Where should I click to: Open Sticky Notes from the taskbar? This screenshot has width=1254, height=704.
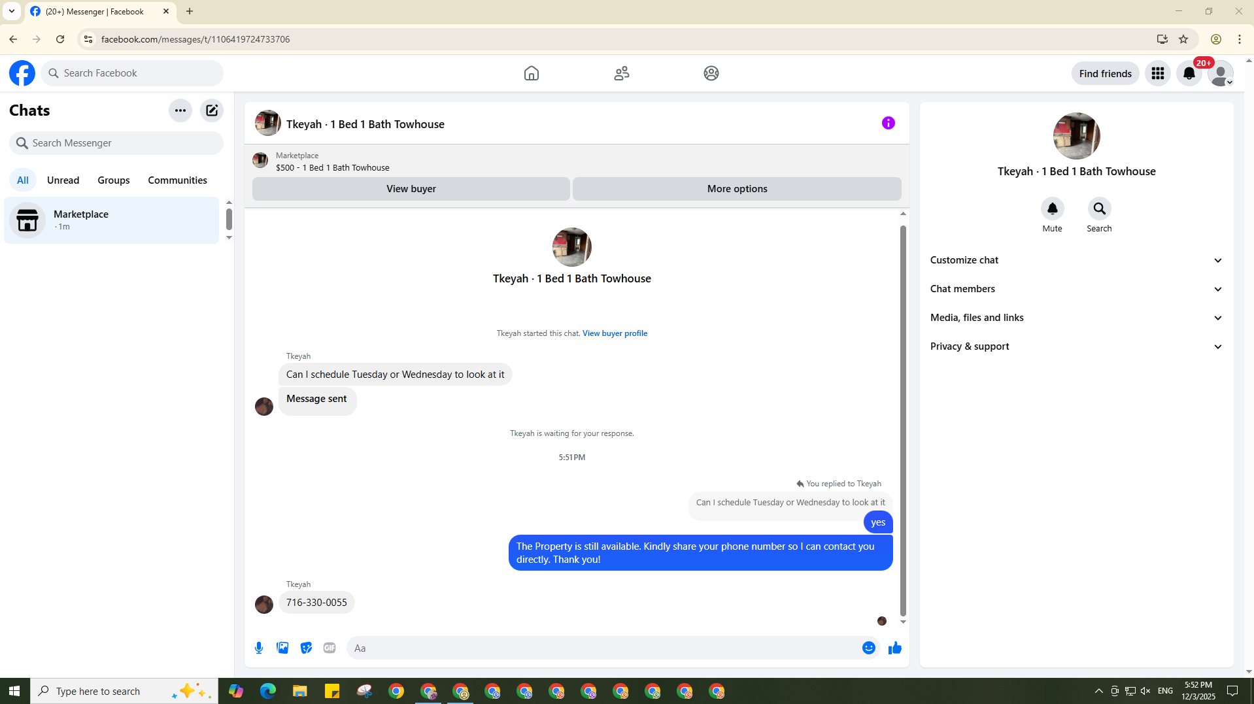332,691
